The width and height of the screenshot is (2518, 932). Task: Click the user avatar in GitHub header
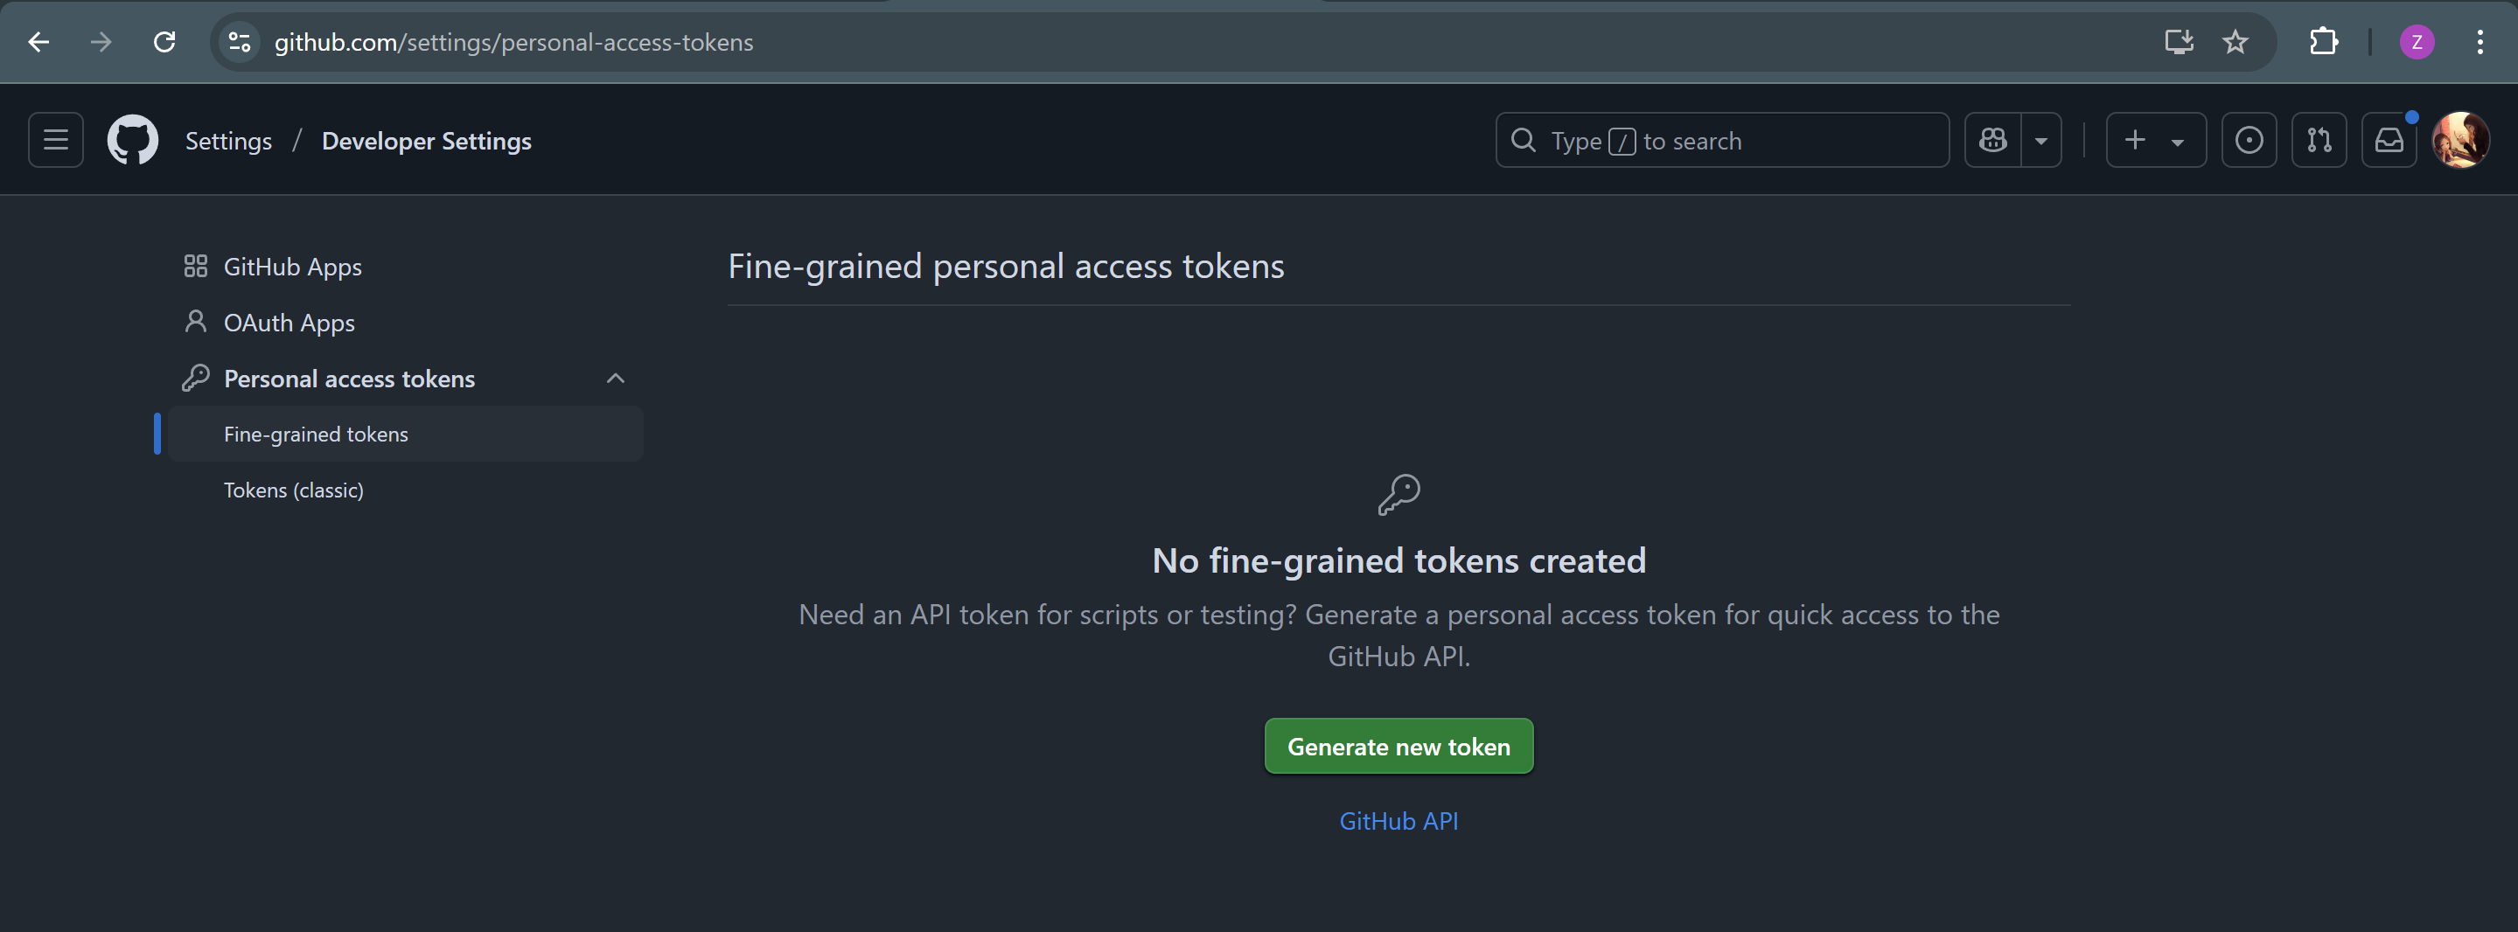pyautogui.click(x=2459, y=141)
